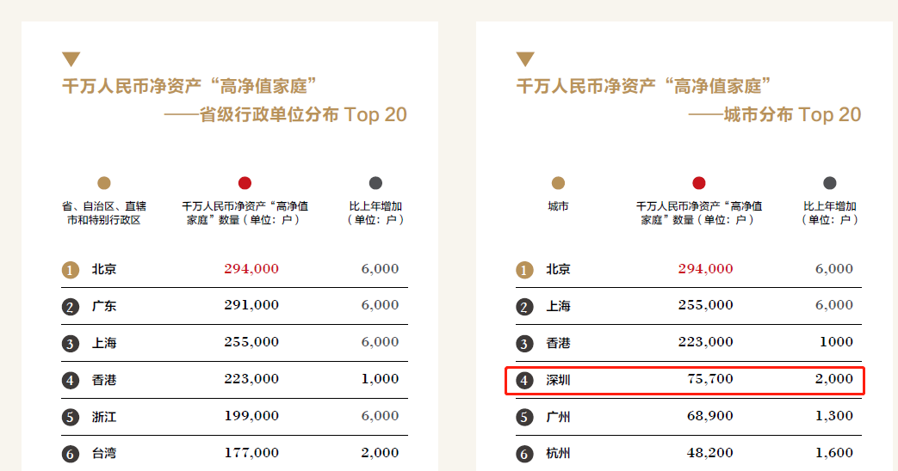Viewport: 898px width, 471px height.
Task: Click the red dot above the province household count column
Action: click(245, 183)
